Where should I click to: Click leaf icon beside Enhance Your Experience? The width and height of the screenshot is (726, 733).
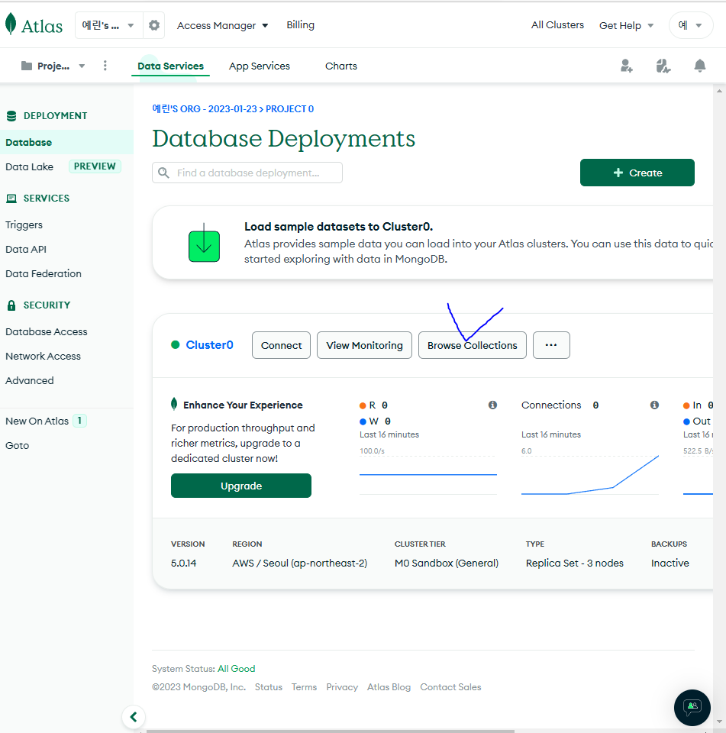(x=174, y=404)
